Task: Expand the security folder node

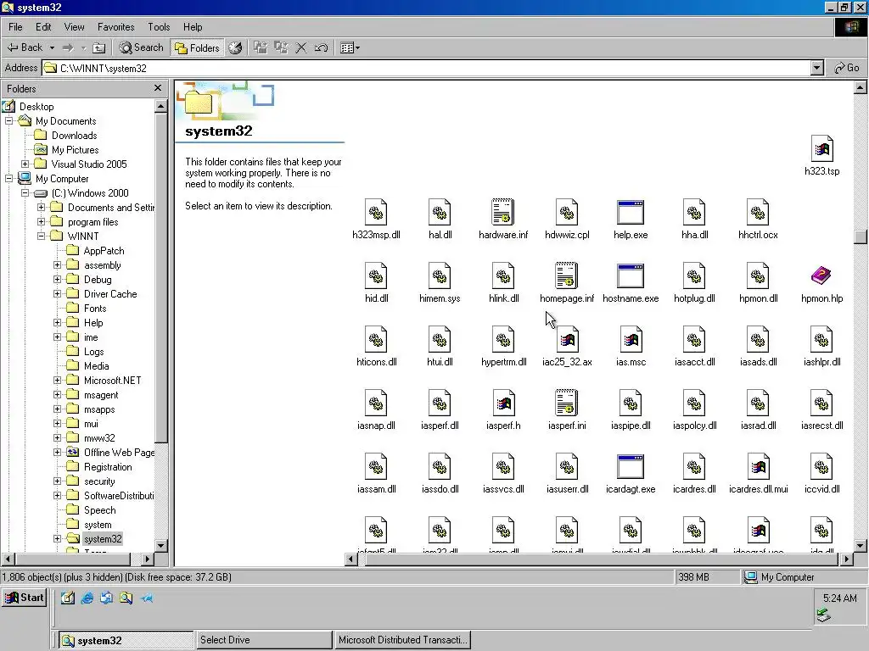Action: pos(57,481)
